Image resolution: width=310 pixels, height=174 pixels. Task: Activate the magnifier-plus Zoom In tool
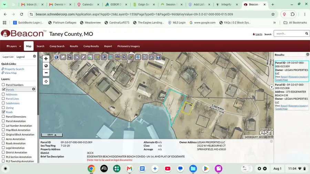tap(70, 57)
